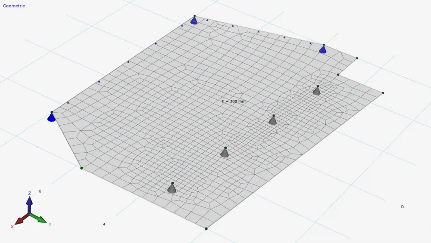Select the green node at the chamfered lower-left corner

[x=81, y=168]
